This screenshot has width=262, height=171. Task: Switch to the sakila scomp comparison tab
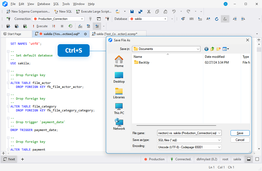tap(118, 34)
